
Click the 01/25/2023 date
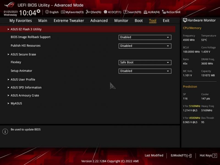(11, 12)
